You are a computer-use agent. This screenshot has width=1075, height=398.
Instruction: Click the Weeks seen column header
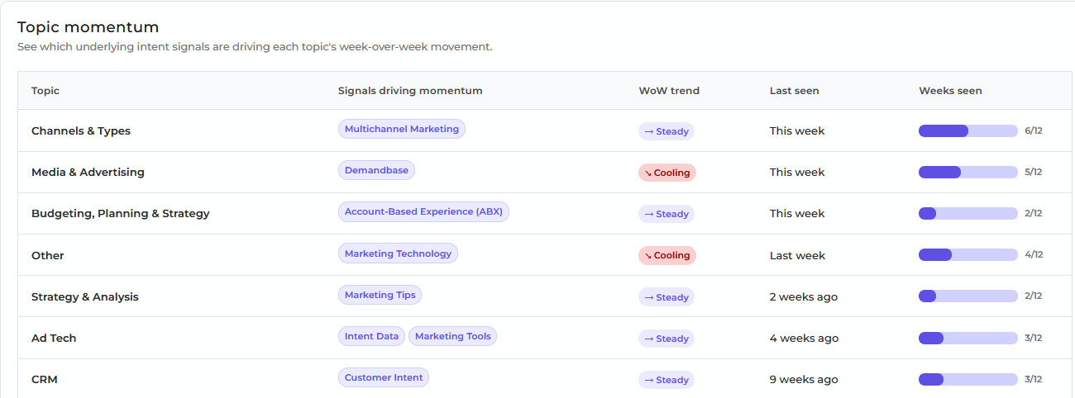(950, 91)
